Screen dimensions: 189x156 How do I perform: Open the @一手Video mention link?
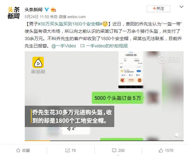pyautogui.click(x=64, y=46)
